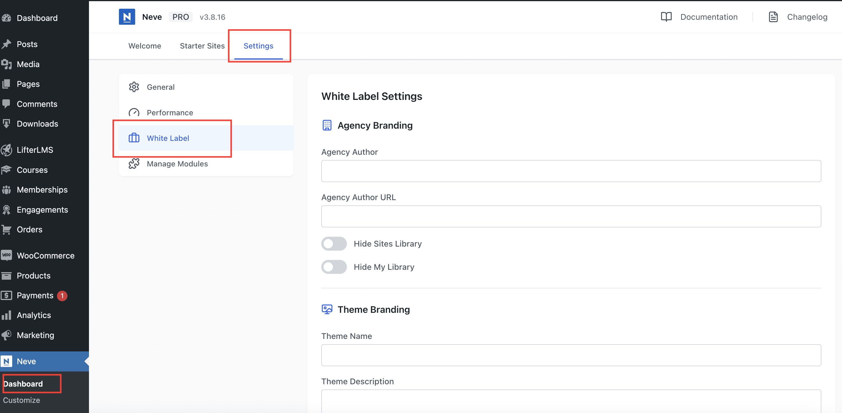Screen dimensions: 842x413
Task: Open the White Label settings section
Action: tap(168, 138)
